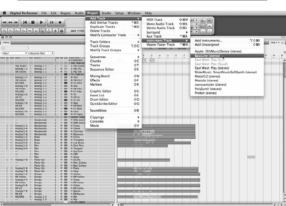Image resolution: width=286 pixels, height=206 pixels.
Task: Choose Master Fader Track option
Action: tap(166, 44)
